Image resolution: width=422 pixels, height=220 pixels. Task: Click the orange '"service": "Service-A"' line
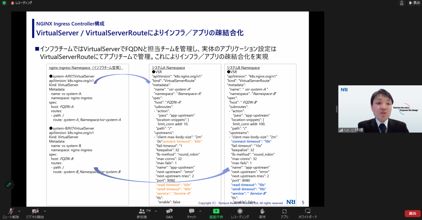tap(173, 193)
